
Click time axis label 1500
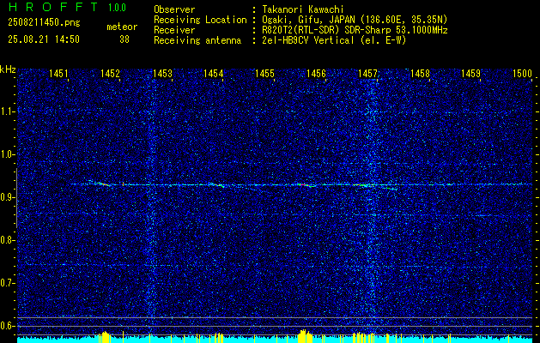[x=523, y=73]
